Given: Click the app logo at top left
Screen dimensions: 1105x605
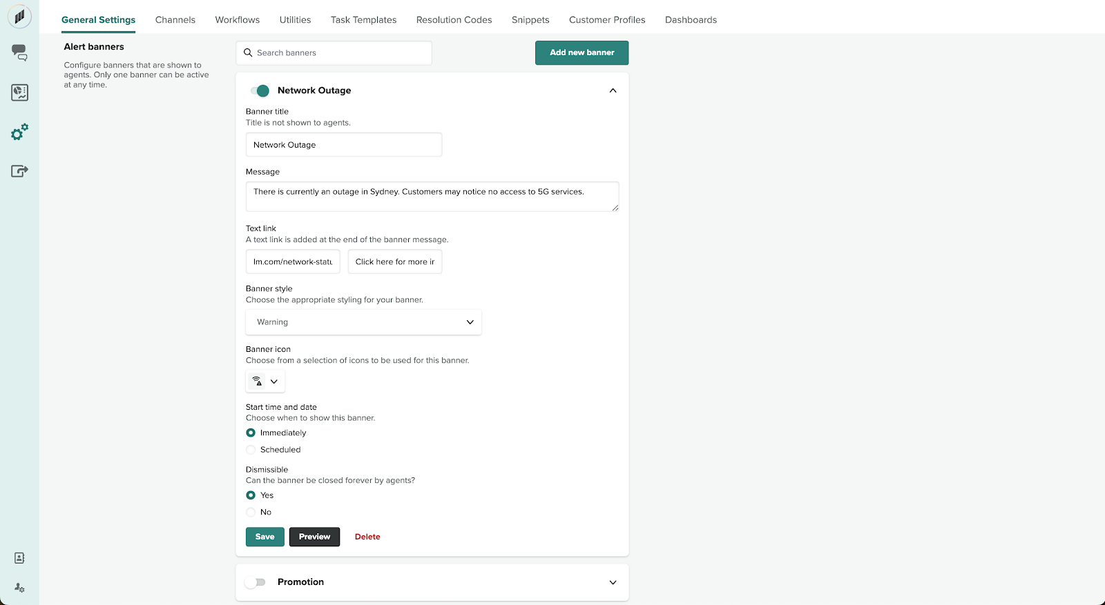Looking at the screenshot, I should (x=19, y=17).
